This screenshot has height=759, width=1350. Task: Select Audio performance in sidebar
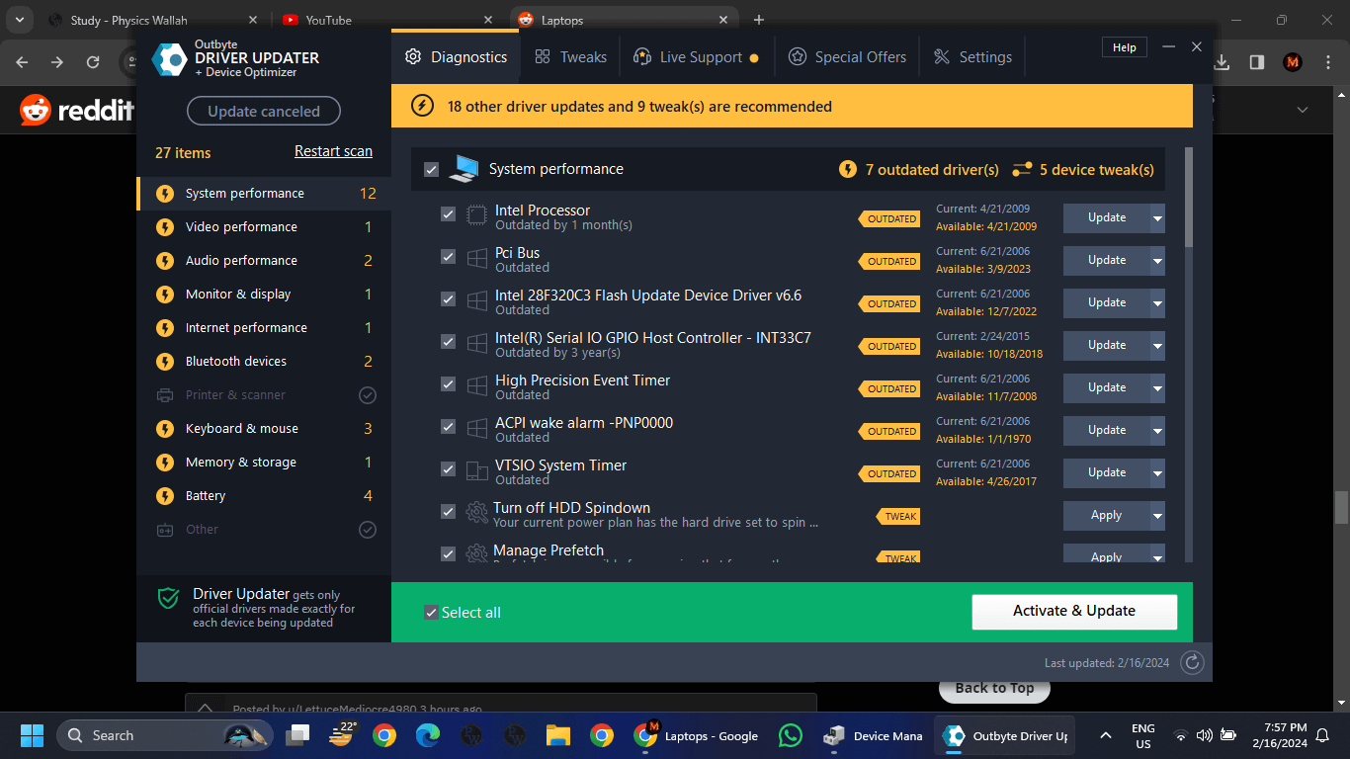[263, 261]
